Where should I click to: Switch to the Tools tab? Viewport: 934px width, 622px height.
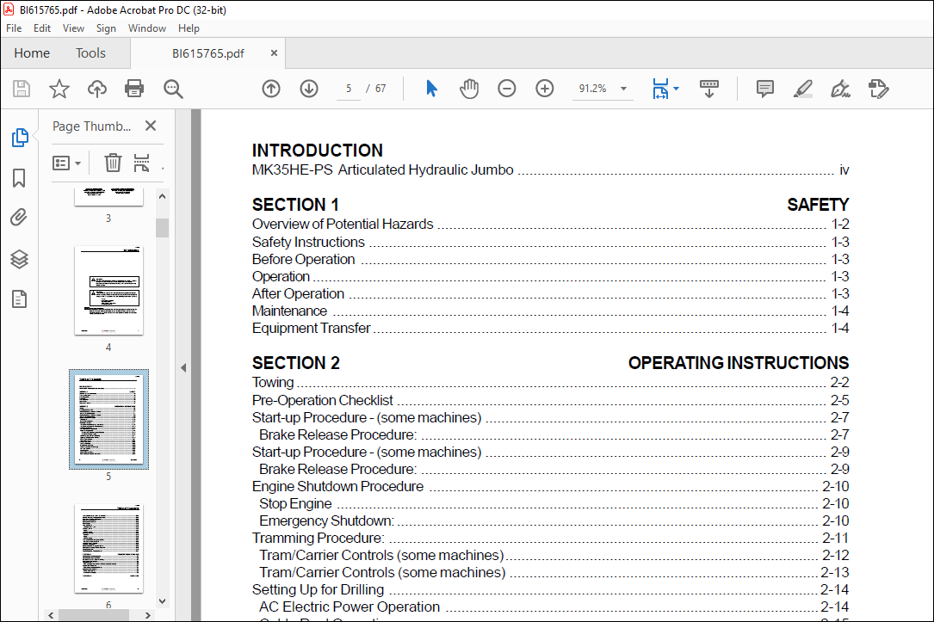[90, 53]
